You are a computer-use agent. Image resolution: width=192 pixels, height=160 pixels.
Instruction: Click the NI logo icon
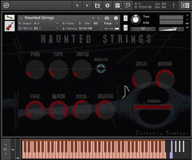click(185, 5)
